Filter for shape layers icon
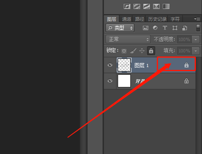The width and height of the screenshot is (202, 154). tap(175, 28)
